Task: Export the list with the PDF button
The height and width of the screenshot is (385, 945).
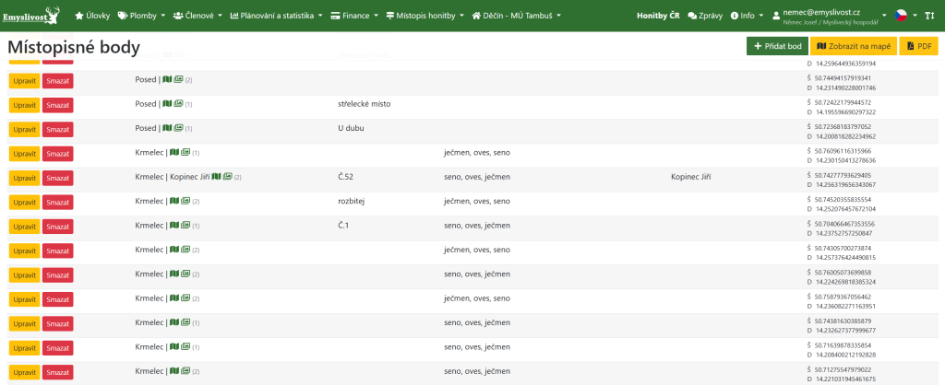Action: pyautogui.click(x=918, y=46)
